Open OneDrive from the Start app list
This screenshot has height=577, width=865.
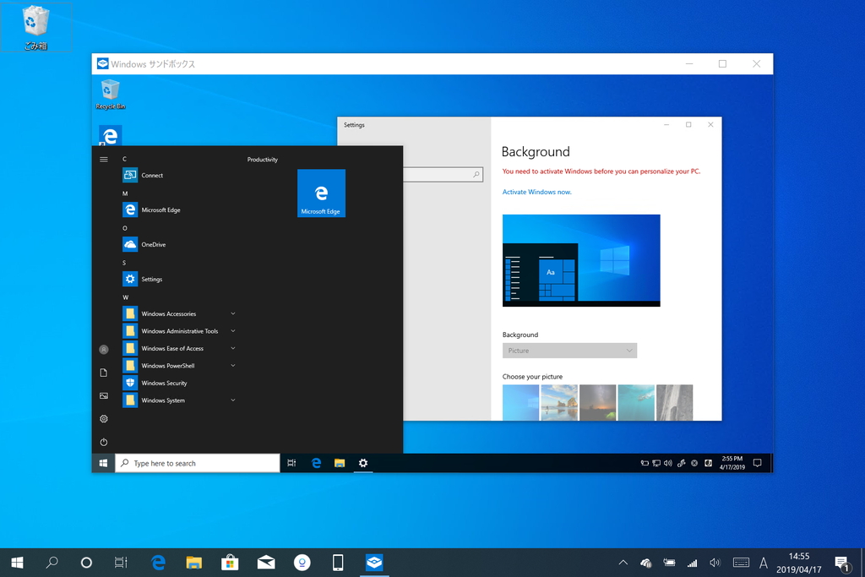(x=144, y=244)
